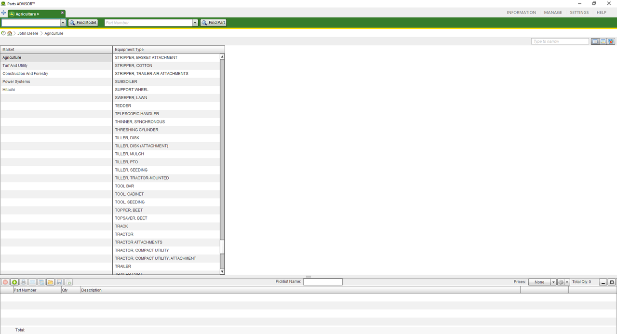This screenshot has width=617, height=334.
Task: Click the Part Number input field
Action: click(148, 23)
